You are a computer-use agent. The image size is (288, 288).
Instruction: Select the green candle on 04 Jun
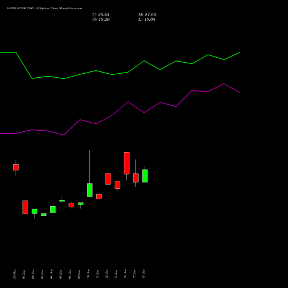pyautogui.click(x=53, y=210)
